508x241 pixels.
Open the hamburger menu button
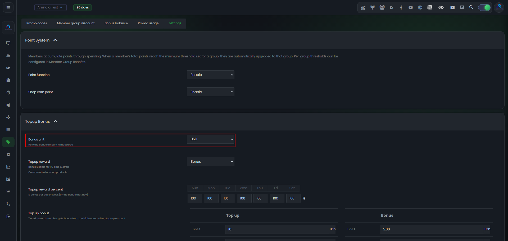pyautogui.click(x=8, y=7)
